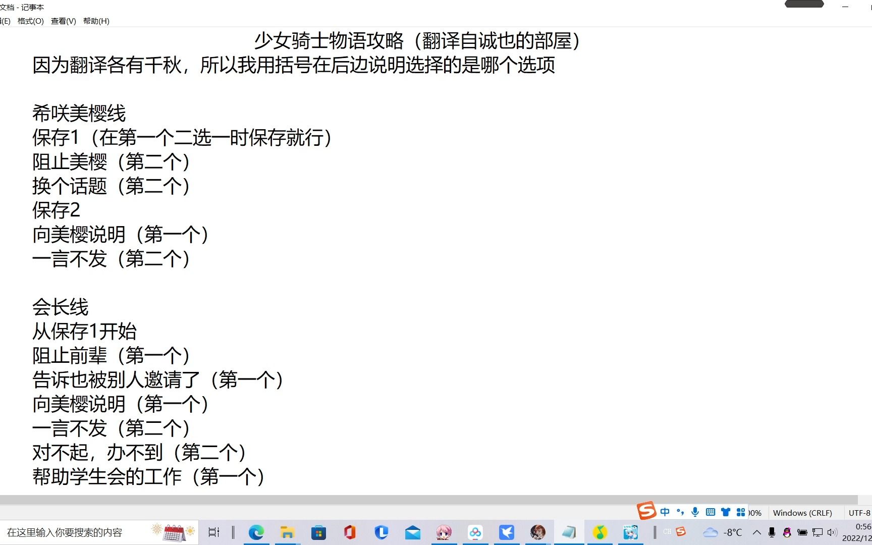Click Windows (CRLF) in the status bar

[802, 513]
